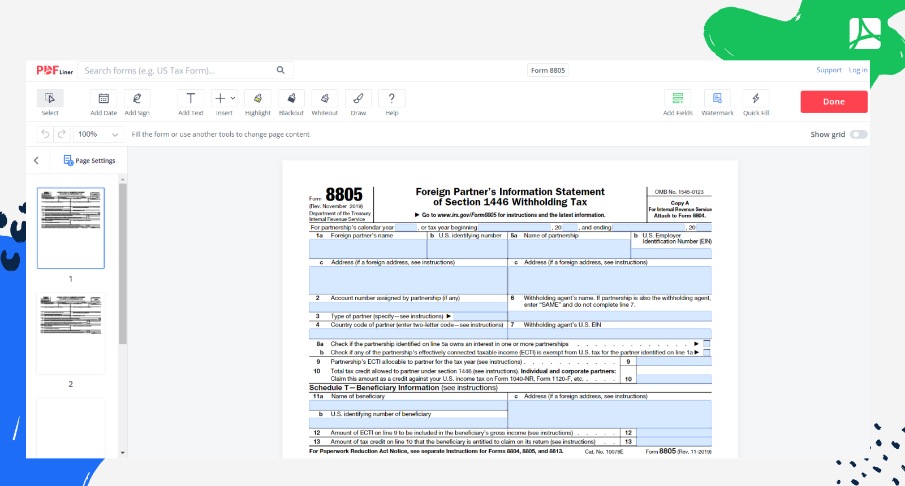The height and width of the screenshot is (486, 905).
Task: Finish editing with the Done button
Action: click(x=834, y=102)
